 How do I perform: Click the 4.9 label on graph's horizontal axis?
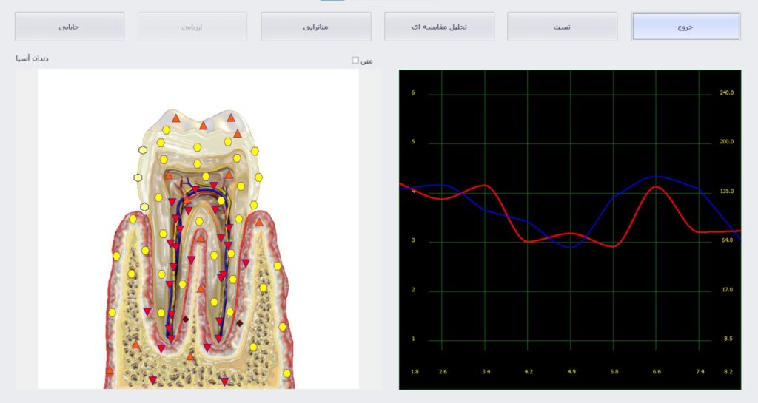(571, 371)
